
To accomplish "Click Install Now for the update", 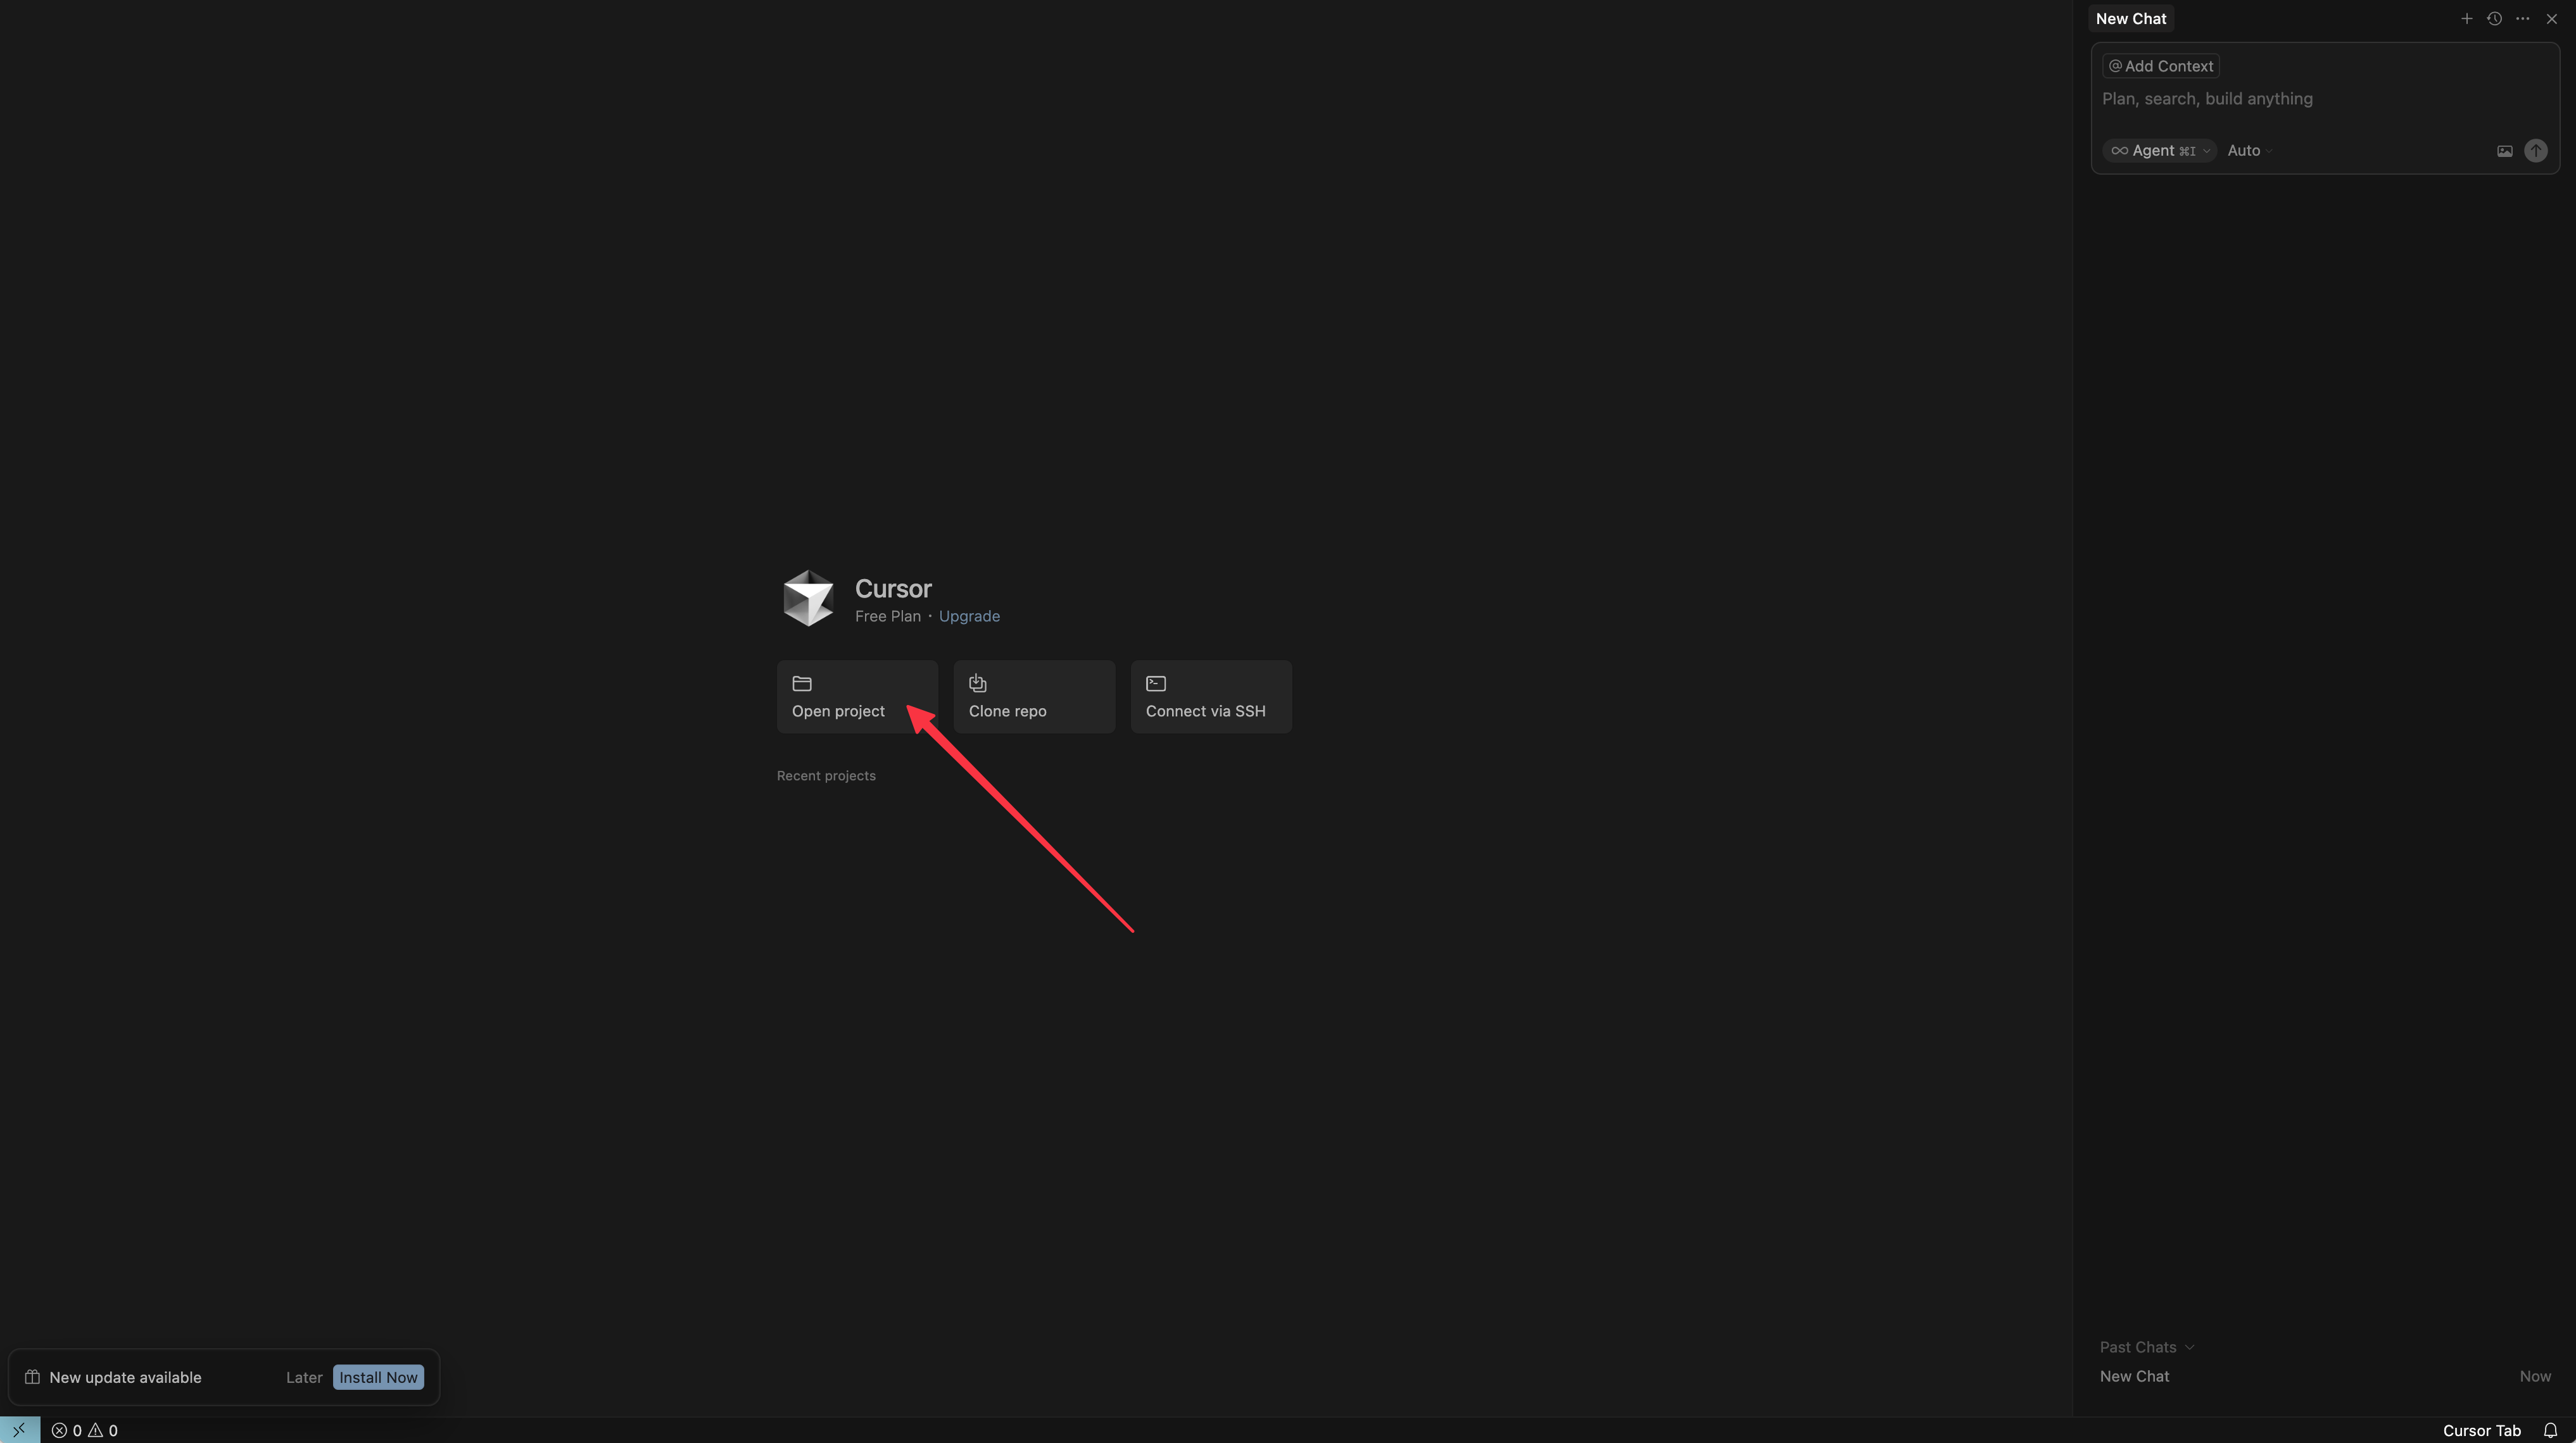I will (x=378, y=1377).
